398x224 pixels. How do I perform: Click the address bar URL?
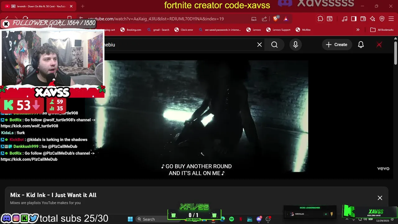156,19
